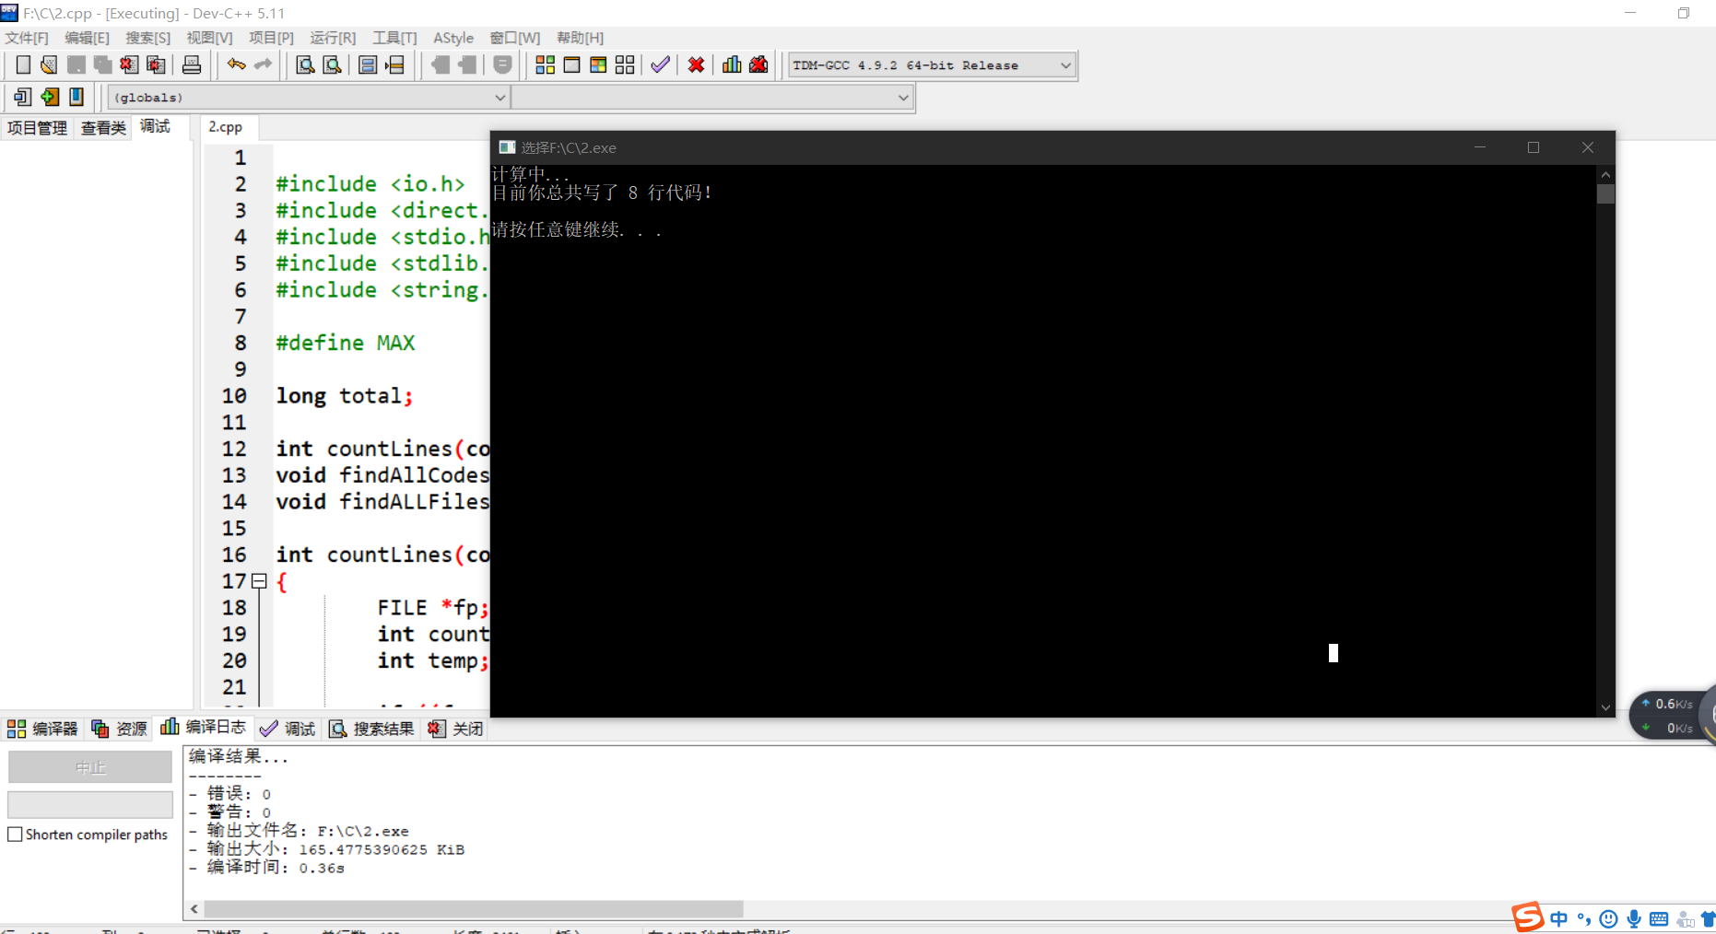The width and height of the screenshot is (1716, 934).
Task: Open the TDM-GCC compiler selection dropdown
Action: [x=1065, y=65]
